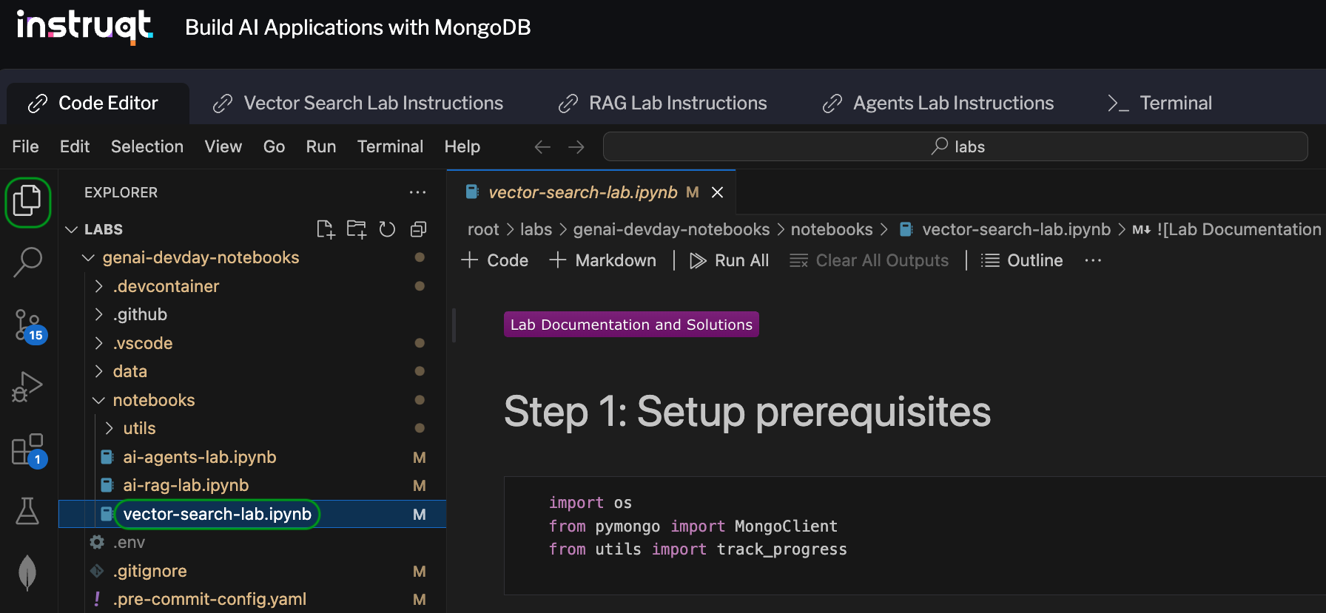Click the .pre-commit-config.yaml exclamation icon

point(97,599)
